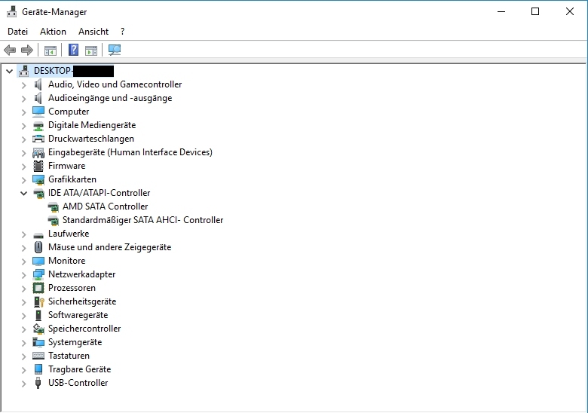Click the USB-Controller plug icon

click(x=38, y=383)
